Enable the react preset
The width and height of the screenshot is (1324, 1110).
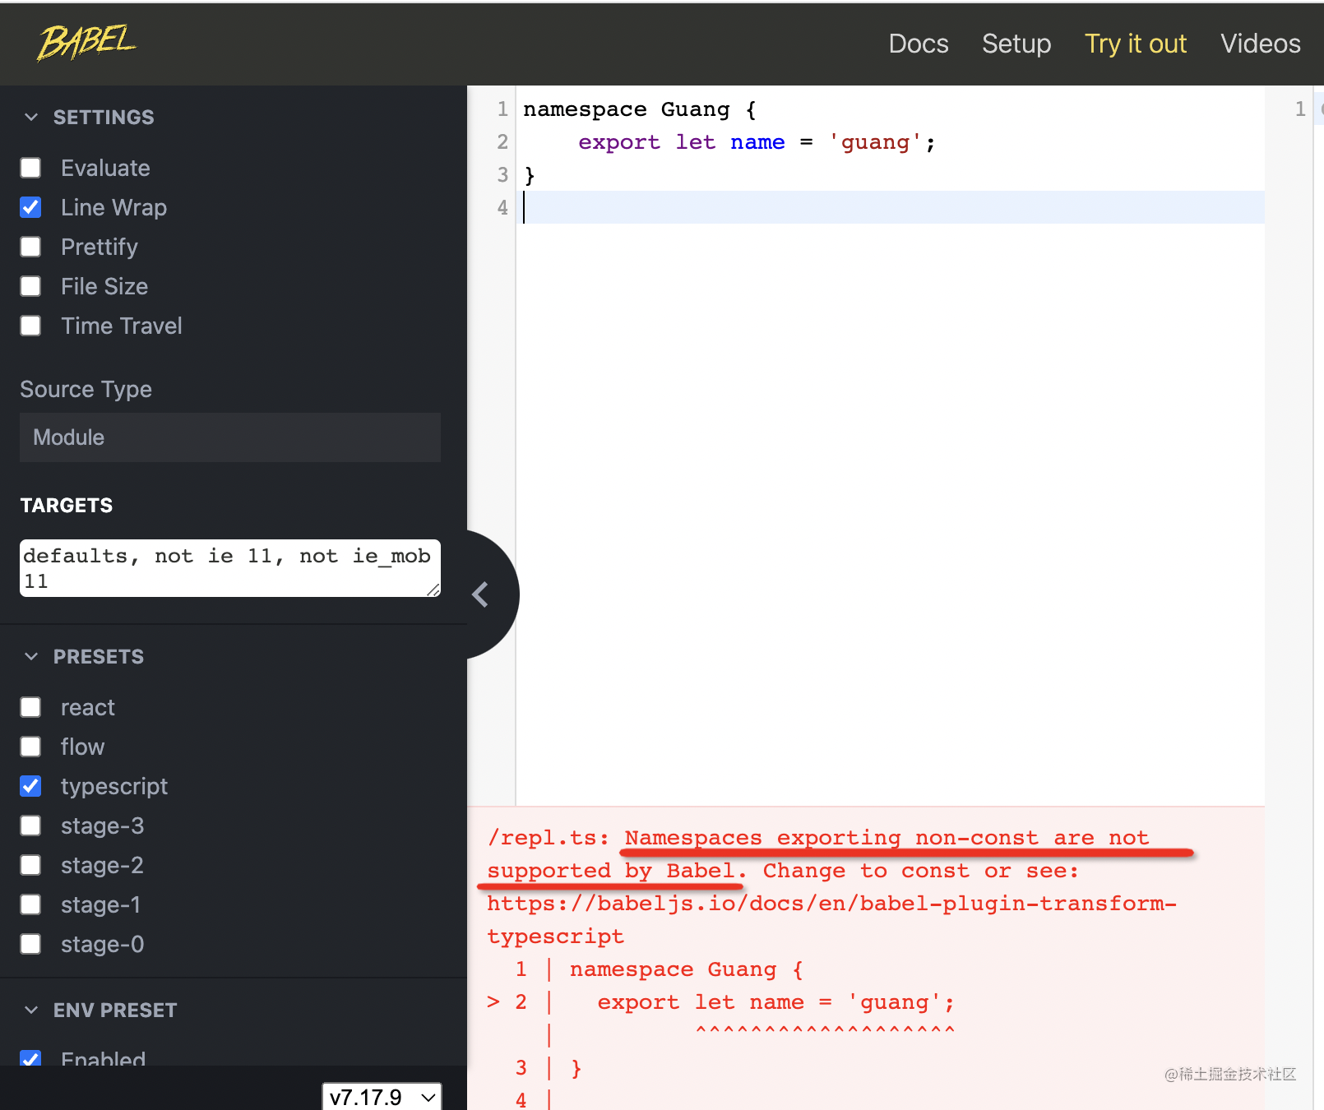click(31, 708)
